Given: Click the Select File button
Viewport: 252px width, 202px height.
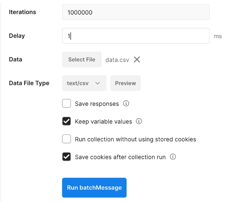Looking at the screenshot, I should [x=82, y=59].
